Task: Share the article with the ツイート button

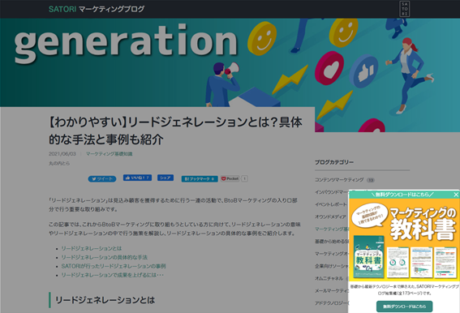Action: tap(102, 178)
